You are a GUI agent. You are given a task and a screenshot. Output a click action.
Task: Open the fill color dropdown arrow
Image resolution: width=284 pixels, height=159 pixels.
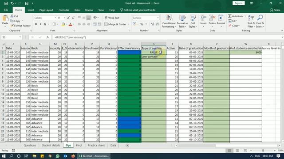(x=67, y=24)
